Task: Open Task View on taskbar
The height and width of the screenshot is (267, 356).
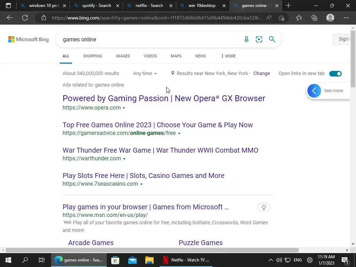Action: coord(42,260)
